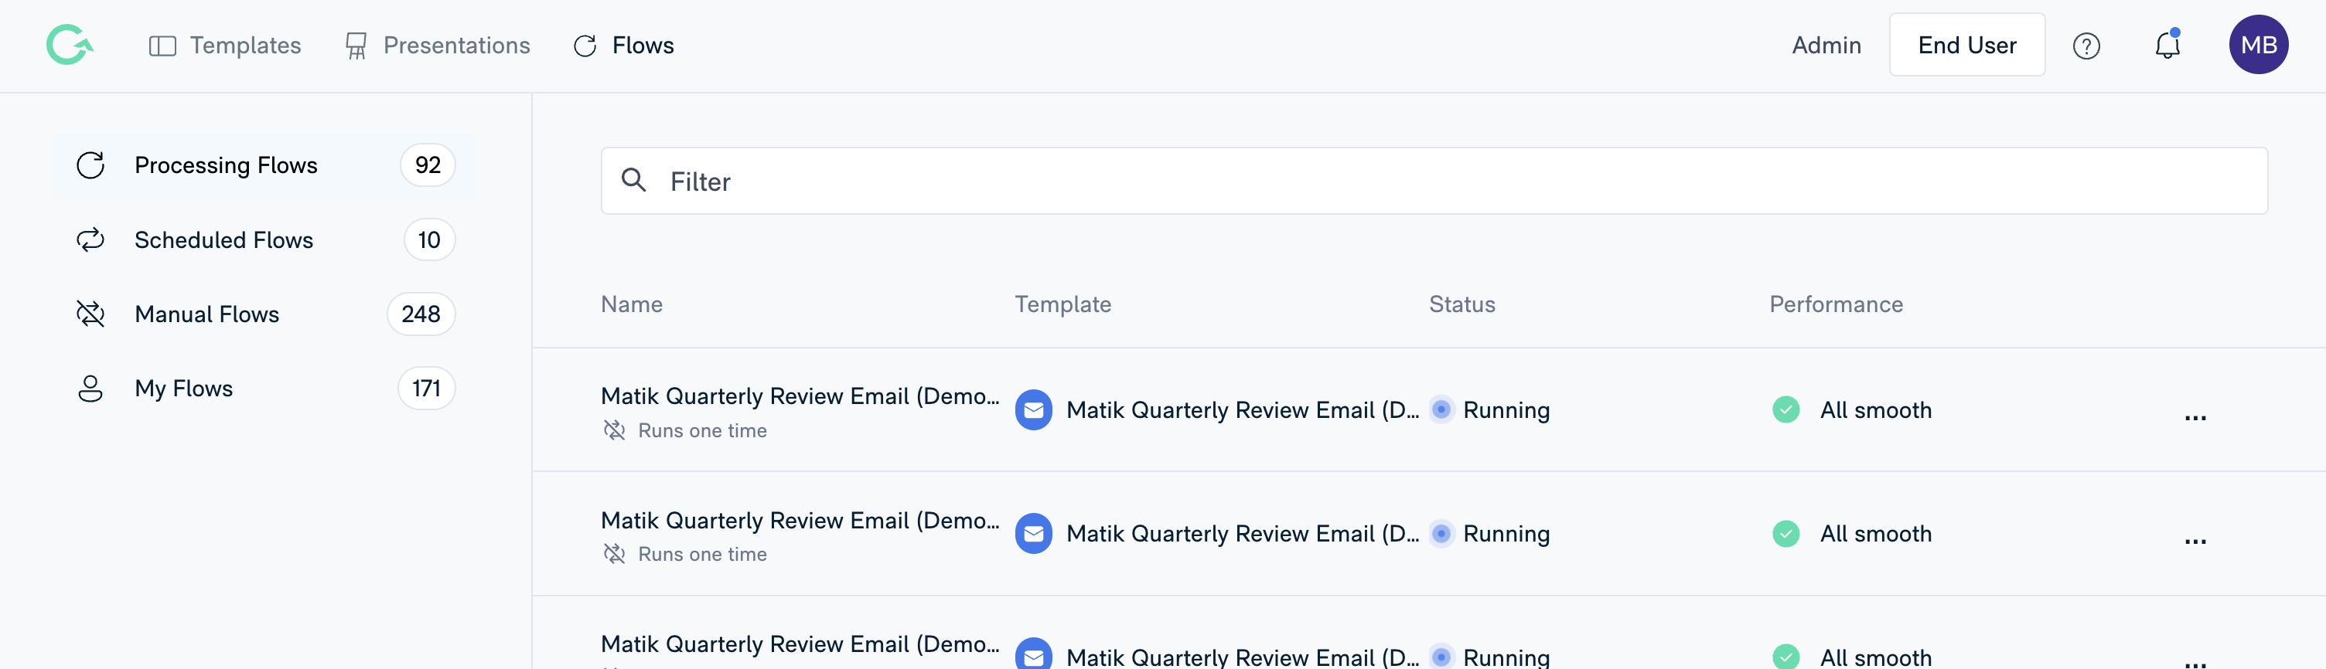Click the Templates tab icon

(x=162, y=46)
